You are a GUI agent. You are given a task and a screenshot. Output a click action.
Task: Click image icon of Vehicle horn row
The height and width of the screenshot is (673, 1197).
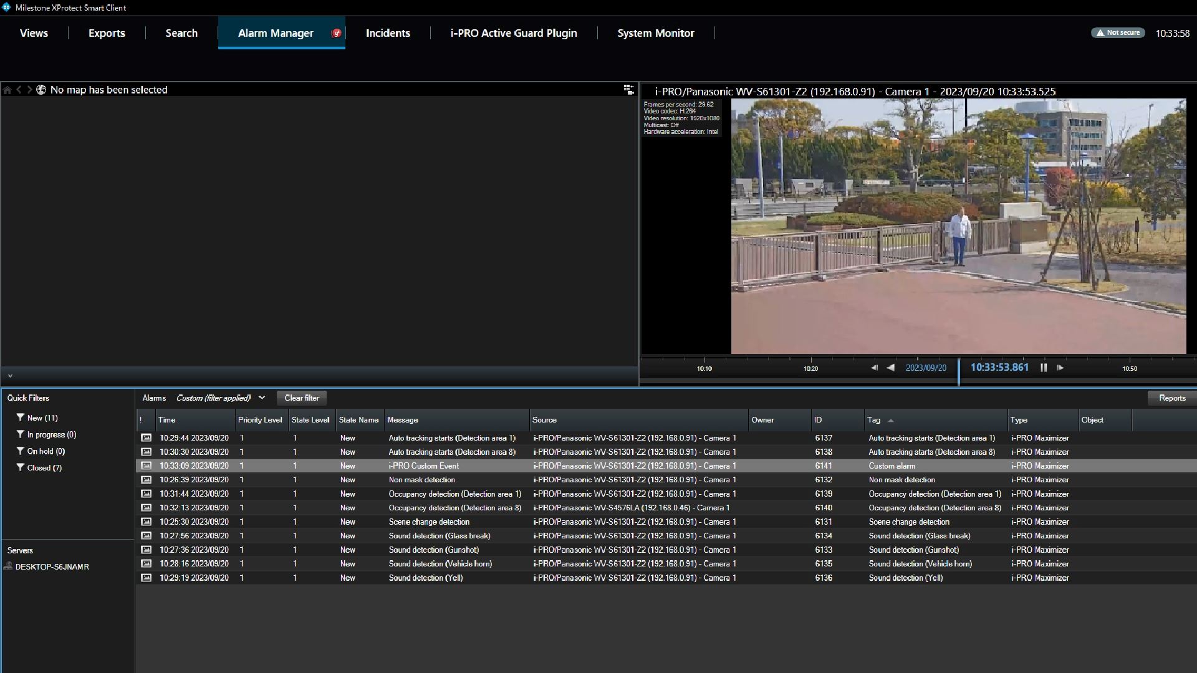pyautogui.click(x=146, y=563)
